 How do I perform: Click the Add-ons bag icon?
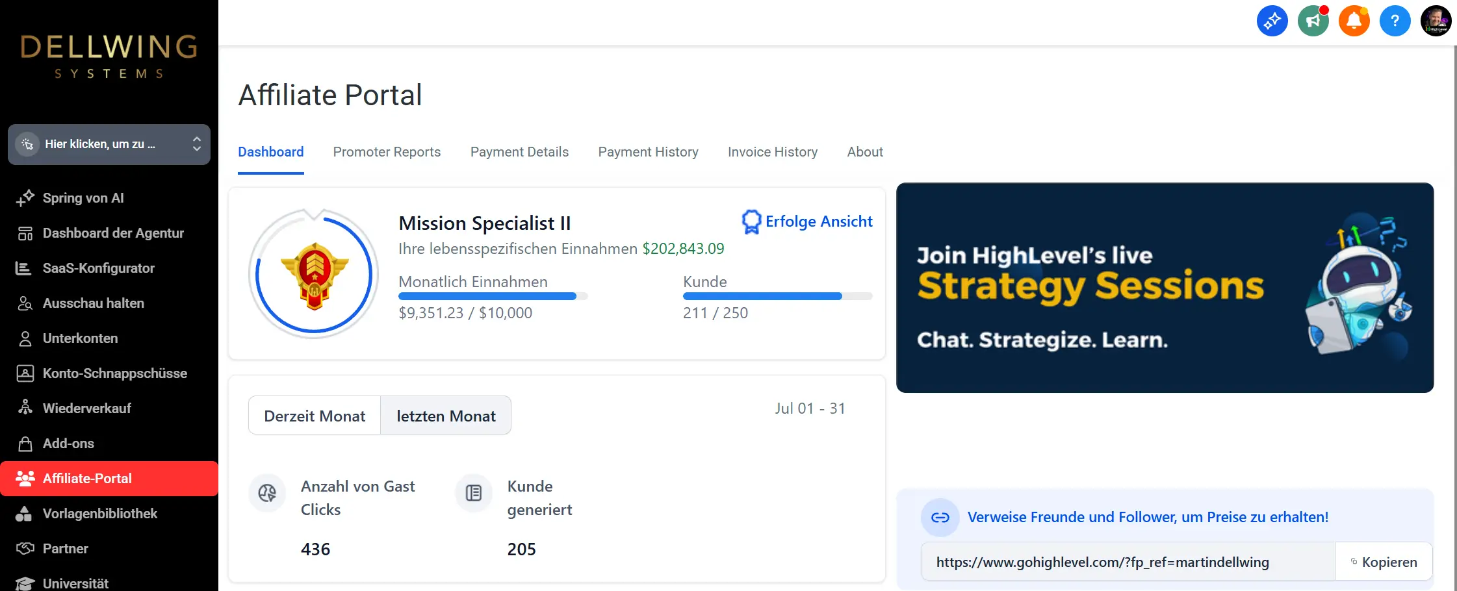click(25, 444)
